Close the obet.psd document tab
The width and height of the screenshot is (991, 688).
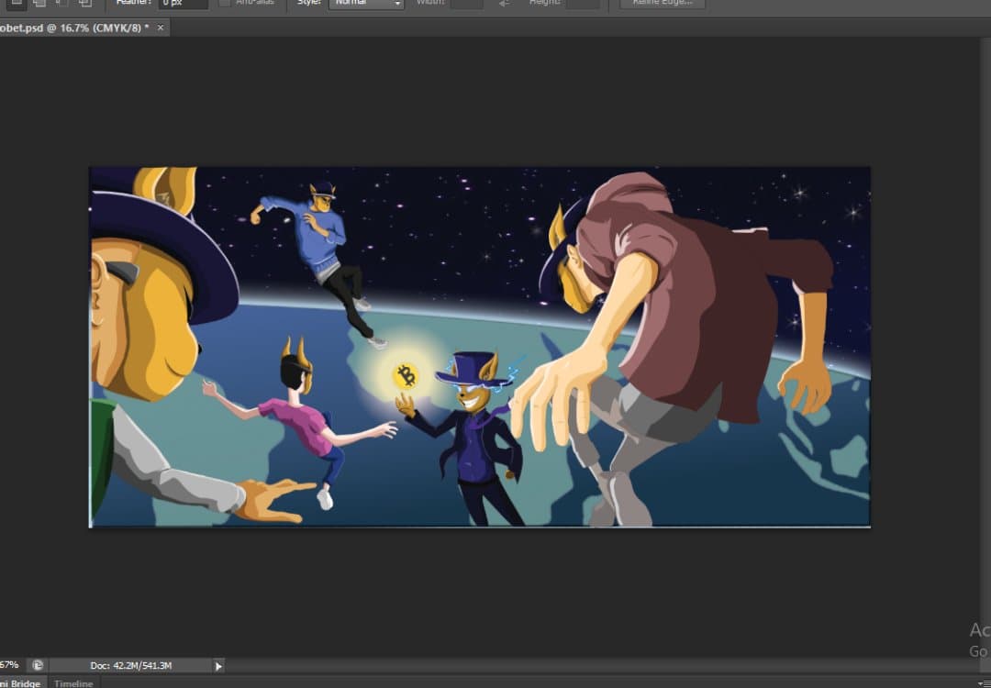click(161, 28)
